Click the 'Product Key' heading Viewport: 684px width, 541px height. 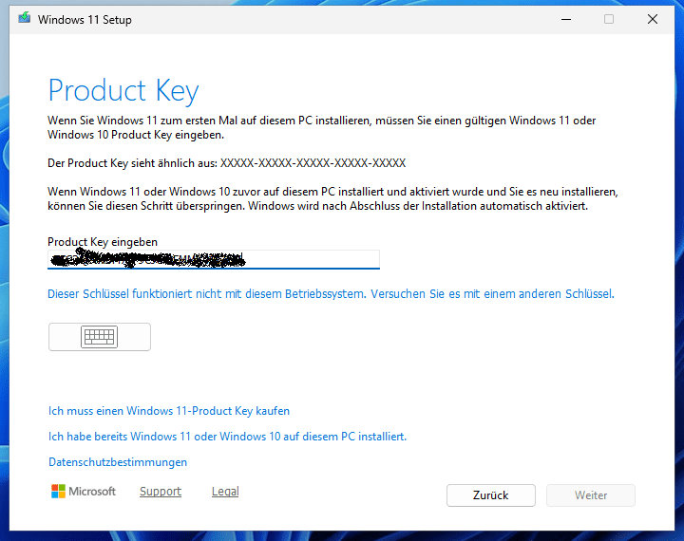[123, 90]
